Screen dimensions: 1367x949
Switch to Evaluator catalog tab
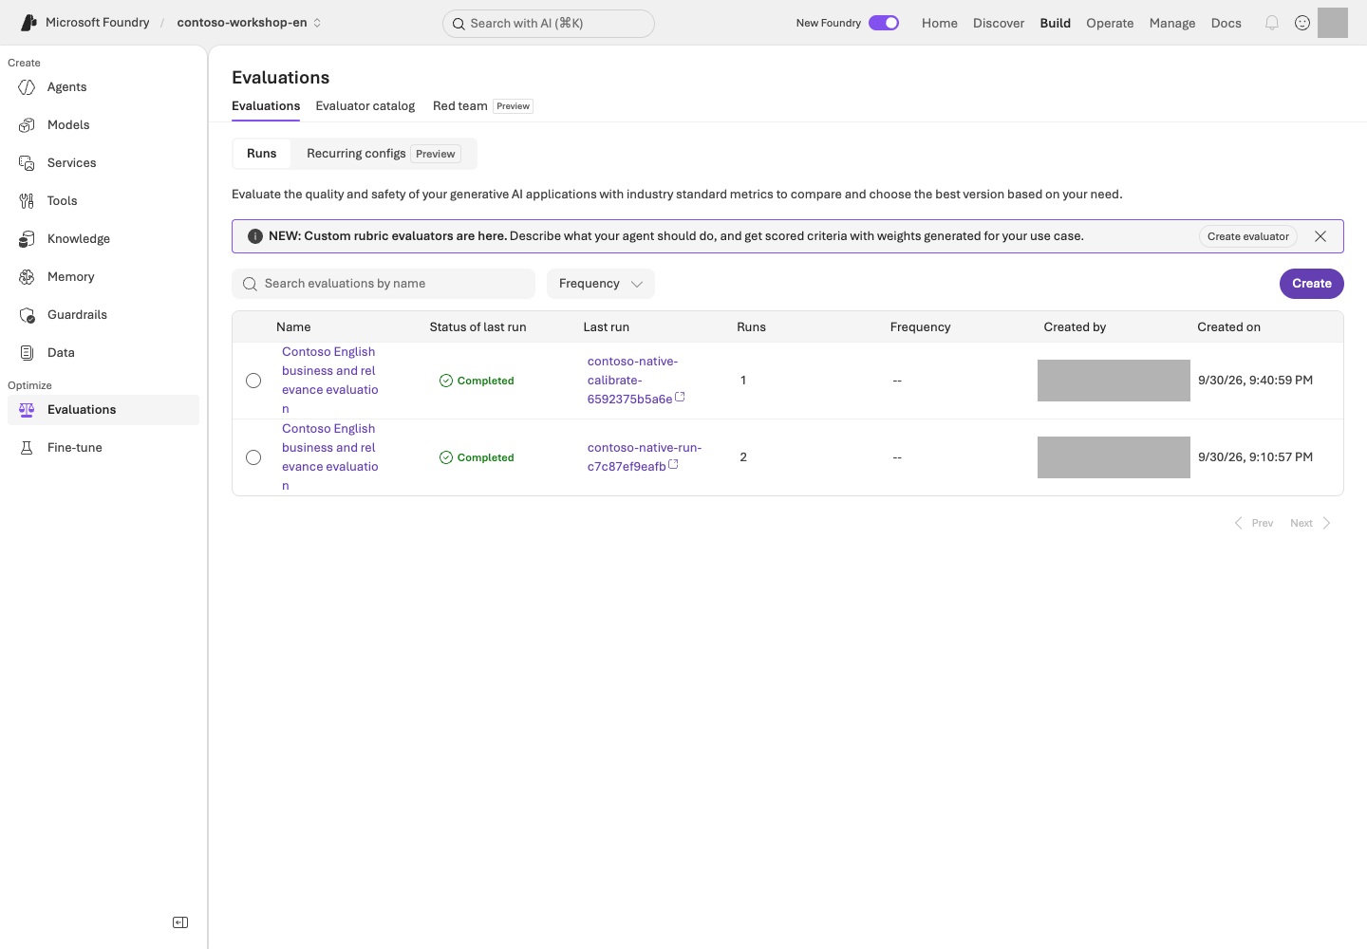[365, 106]
